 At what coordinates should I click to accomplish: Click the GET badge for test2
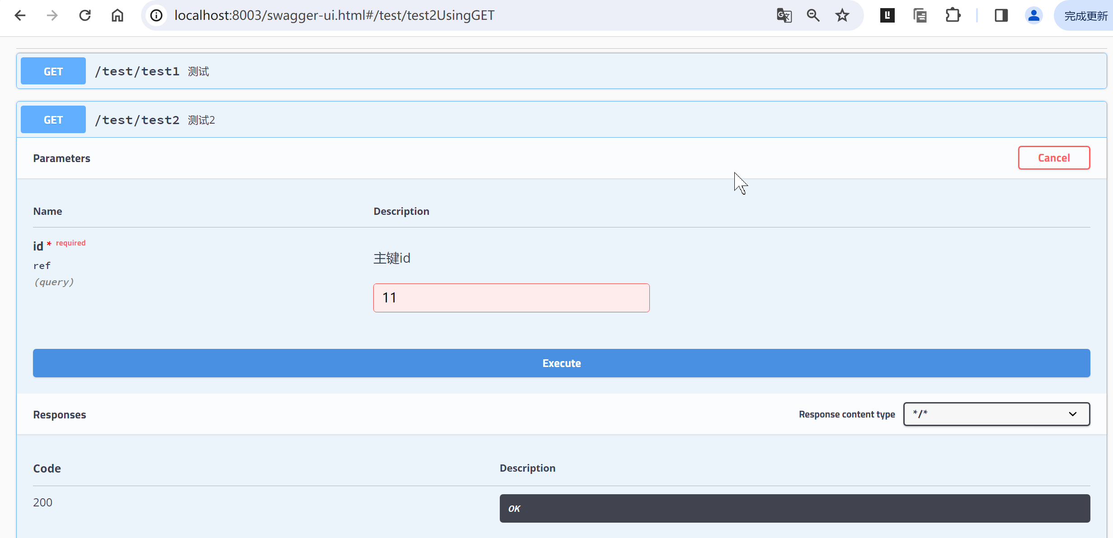pos(53,120)
